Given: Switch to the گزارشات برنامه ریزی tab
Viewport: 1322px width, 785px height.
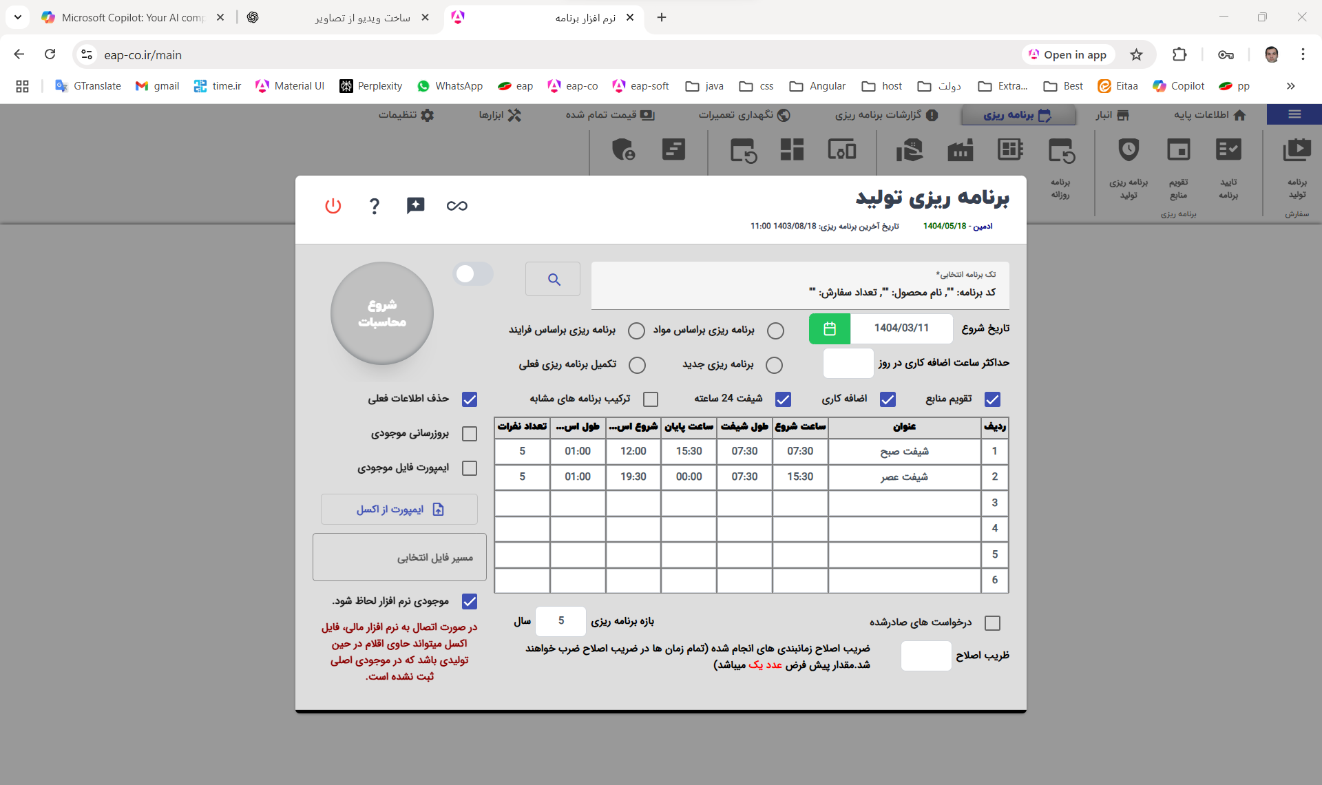Looking at the screenshot, I should 886,115.
